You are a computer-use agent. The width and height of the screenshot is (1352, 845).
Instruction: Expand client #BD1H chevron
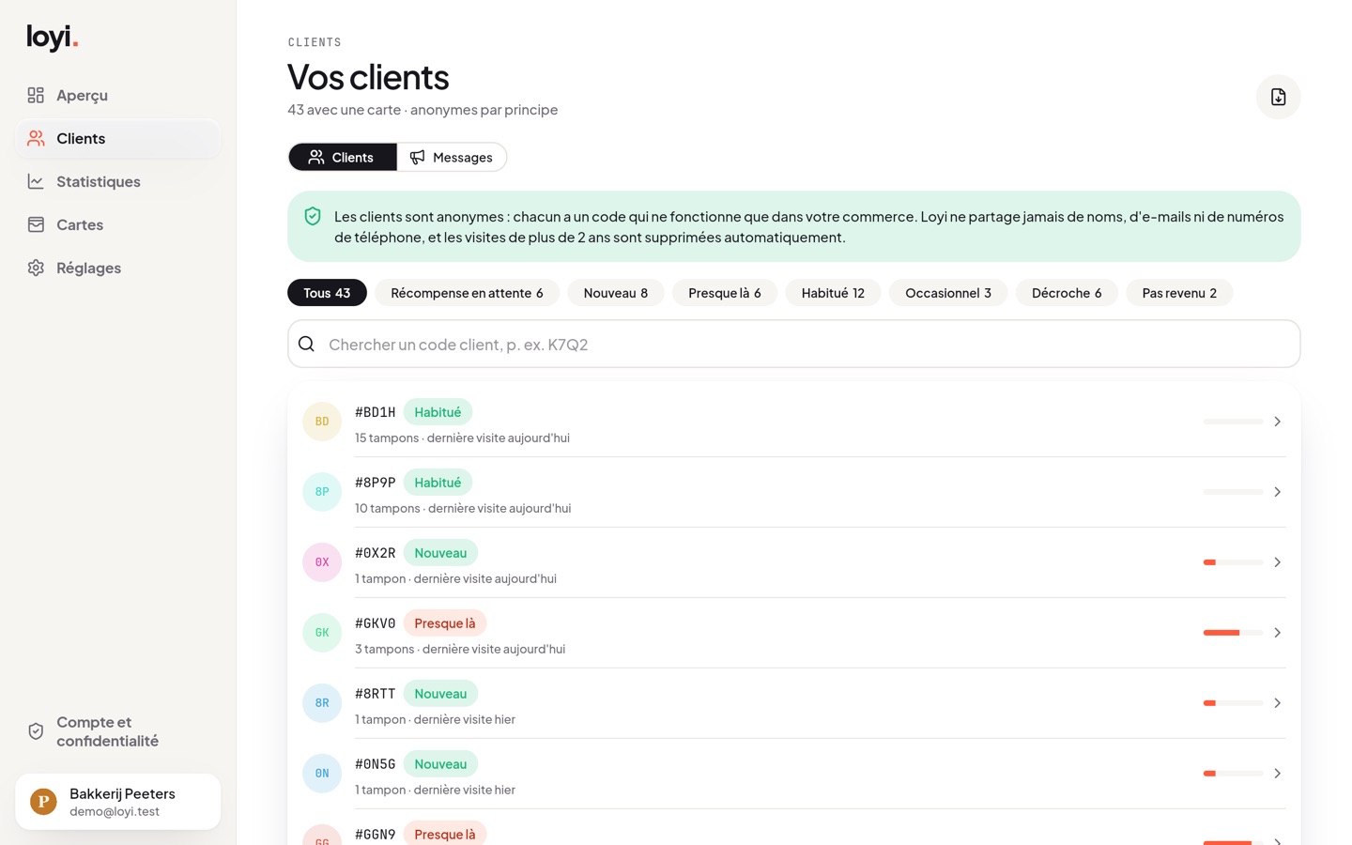[1277, 422]
